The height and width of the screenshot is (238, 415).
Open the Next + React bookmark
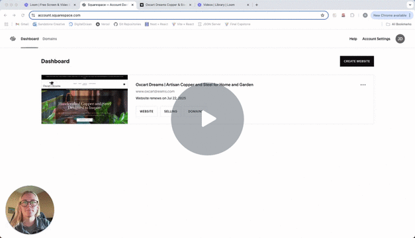156,24
